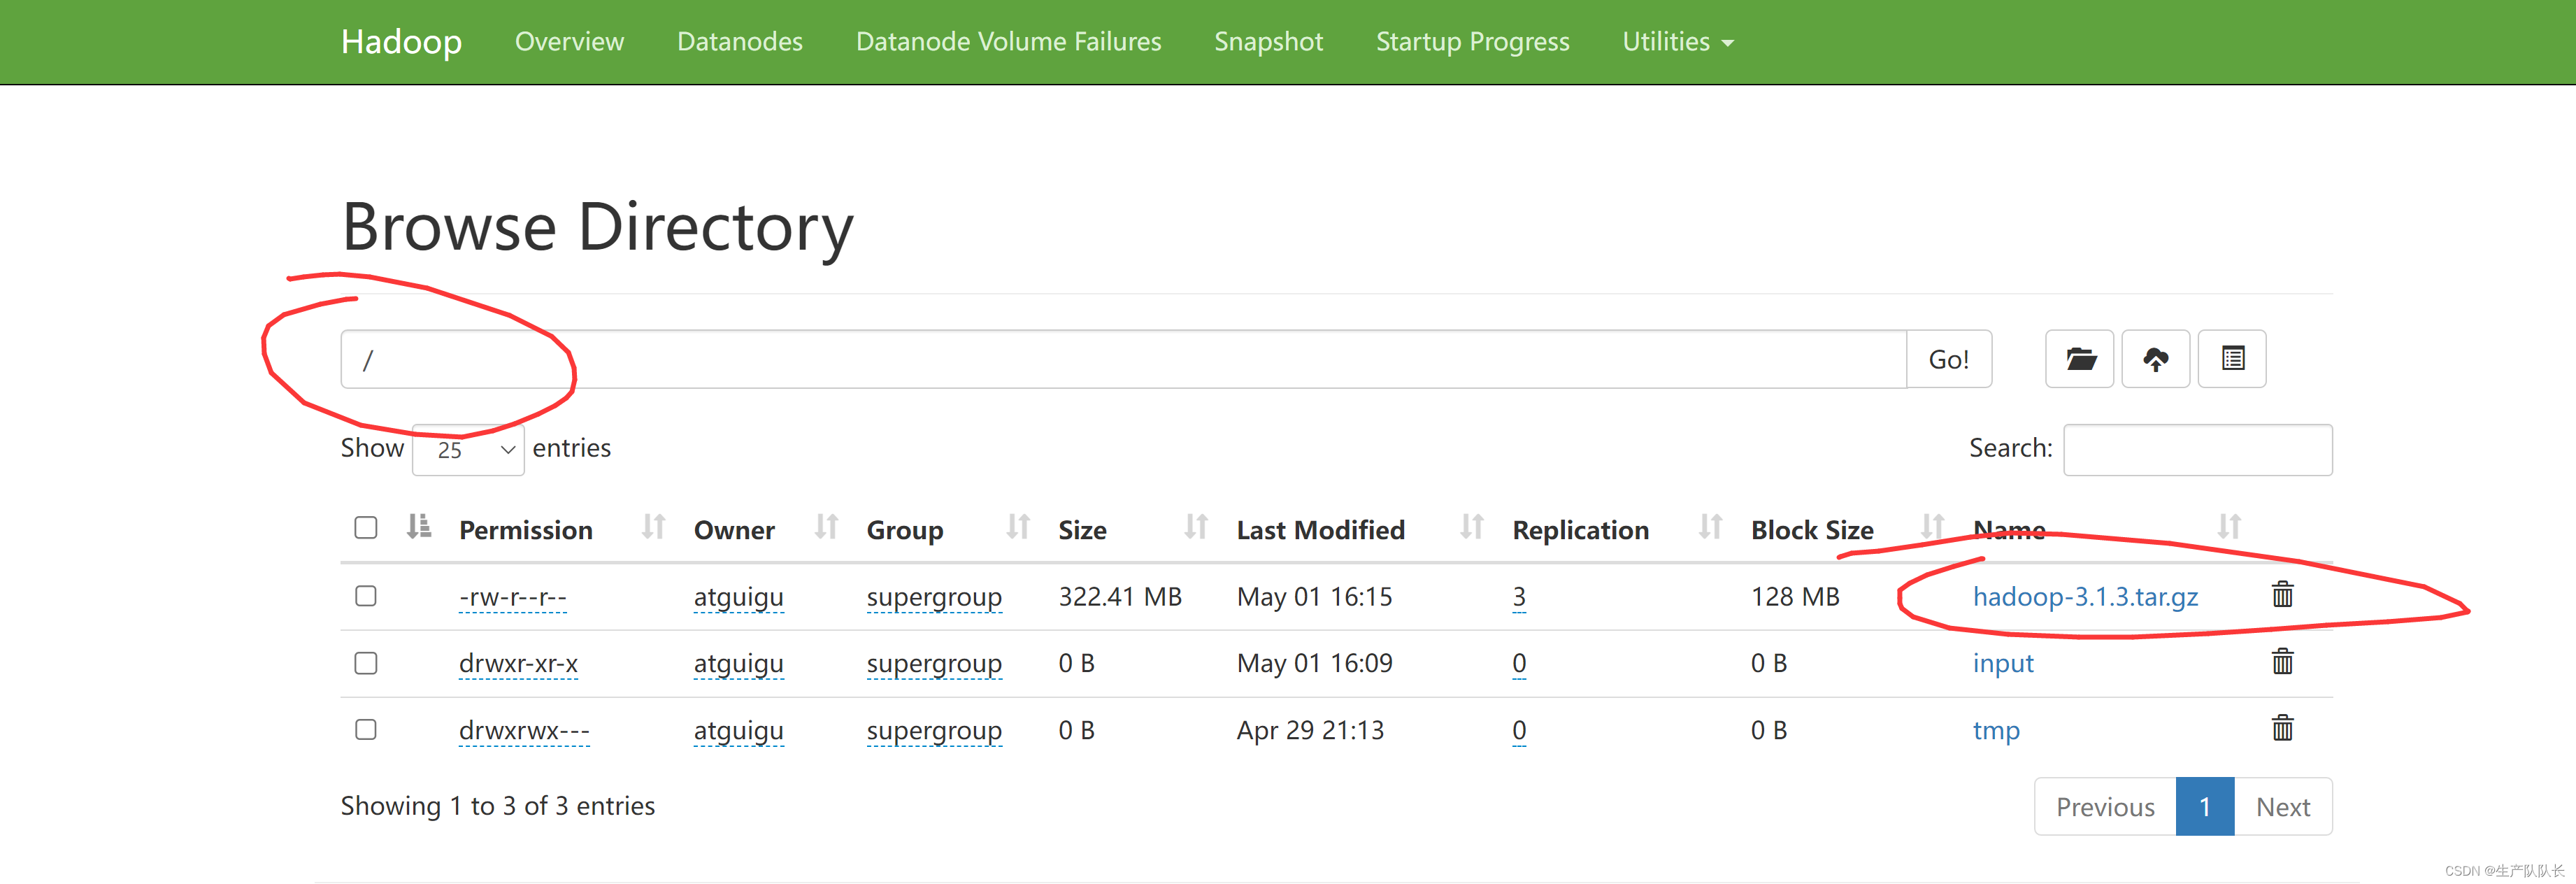Screen dimensions: 2576x884
Task: Click the clipboard/paste icon
Action: point(2231,358)
